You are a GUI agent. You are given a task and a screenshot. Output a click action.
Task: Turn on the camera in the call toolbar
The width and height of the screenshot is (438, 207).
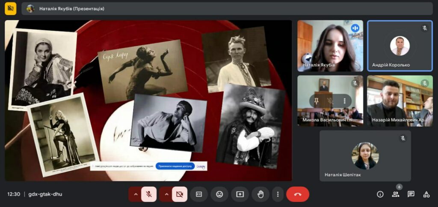[x=180, y=194]
